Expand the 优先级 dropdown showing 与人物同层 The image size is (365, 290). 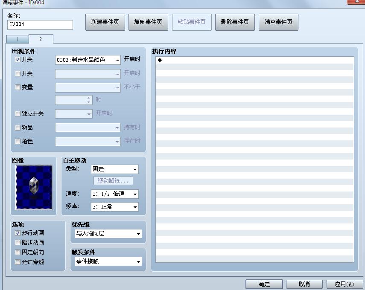(x=108, y=233)
